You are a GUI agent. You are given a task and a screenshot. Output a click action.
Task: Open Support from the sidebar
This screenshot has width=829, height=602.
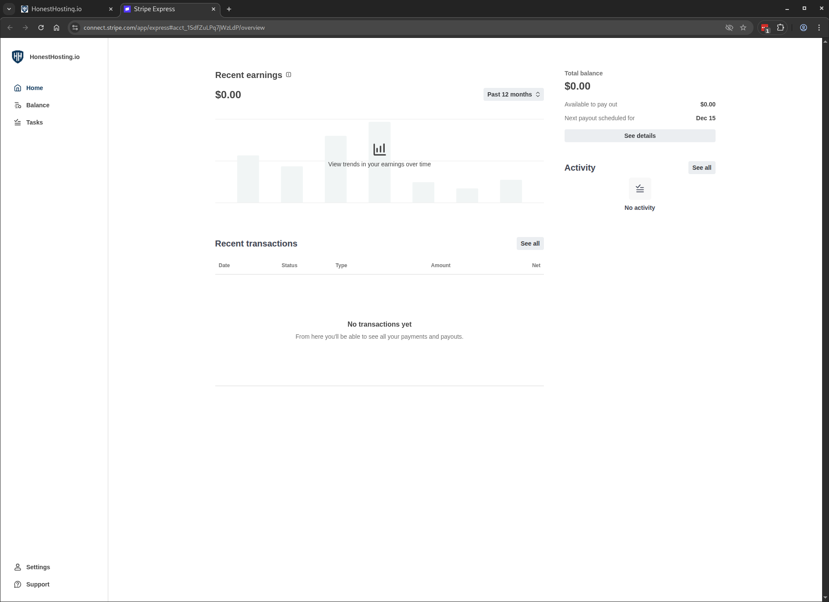click(38, 584)
